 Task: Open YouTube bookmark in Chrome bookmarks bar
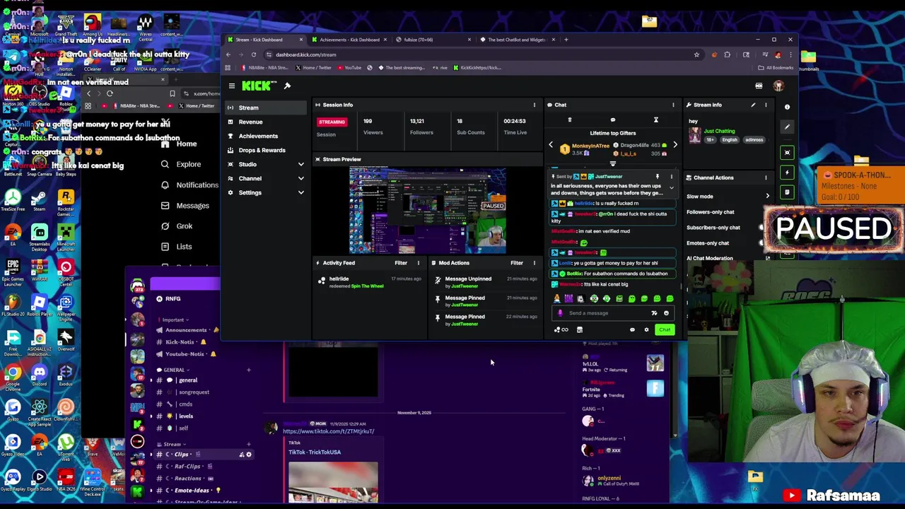tap(349, 68)
